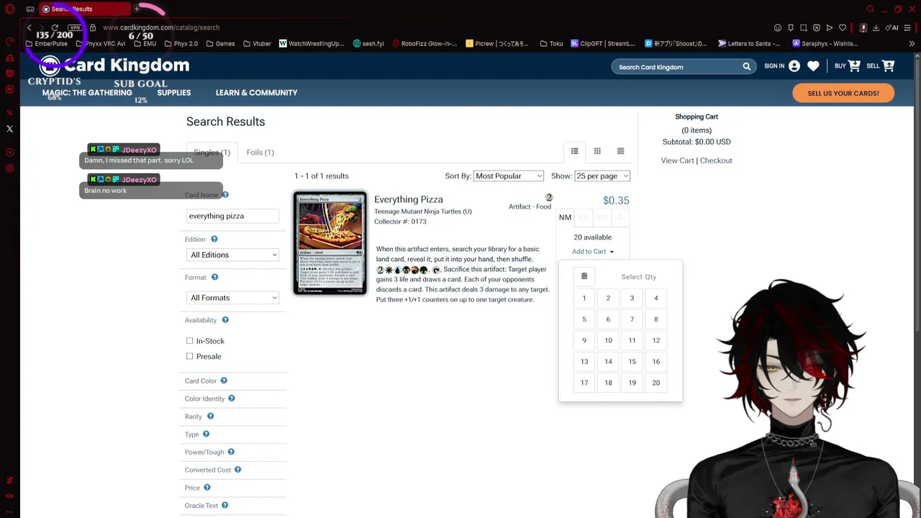Screen dimensions: 921x518
Task: Open the browser downloads icon
Action: [x=876, y=27]
